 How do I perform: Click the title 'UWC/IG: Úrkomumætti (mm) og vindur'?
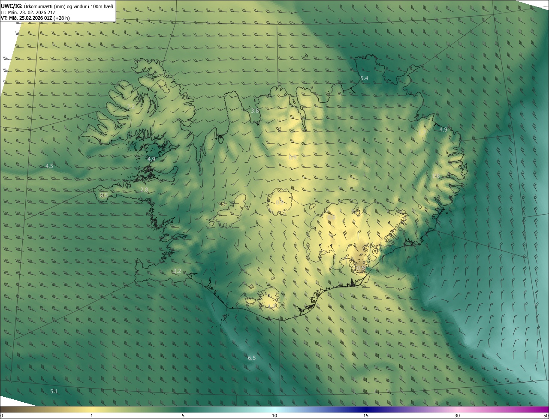point(57,6)
